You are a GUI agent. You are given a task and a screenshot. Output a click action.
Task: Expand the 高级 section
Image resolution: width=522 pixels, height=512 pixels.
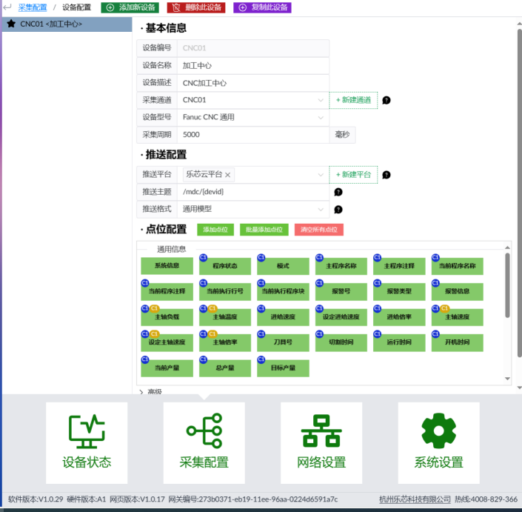pos(141,391)
